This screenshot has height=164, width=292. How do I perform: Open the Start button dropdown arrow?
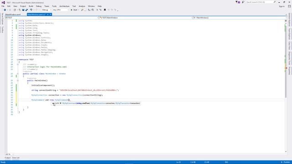[x=78, y=10]
